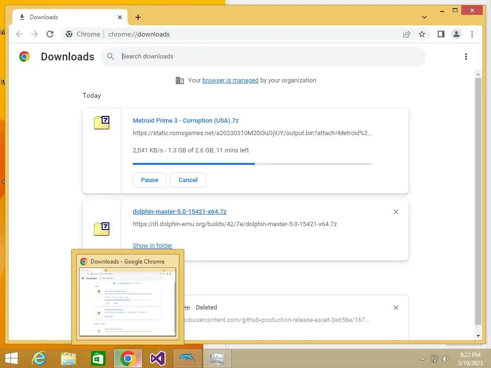Click the Metroid download source URL text
The width and height of the screenshot is (491, 368).
click(x=252, y=133)
